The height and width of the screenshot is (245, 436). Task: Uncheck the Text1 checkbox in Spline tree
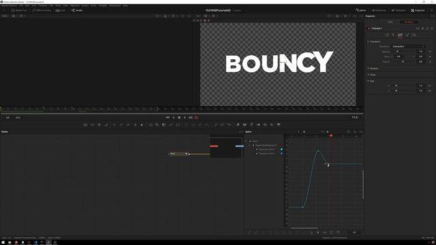[250, 142]
